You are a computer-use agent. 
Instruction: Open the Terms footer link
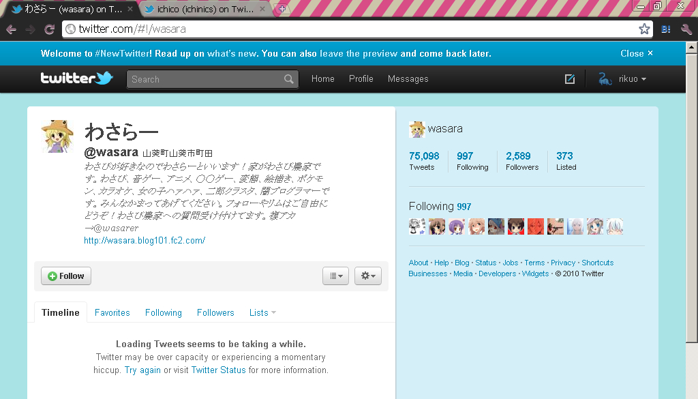[534, 263]
